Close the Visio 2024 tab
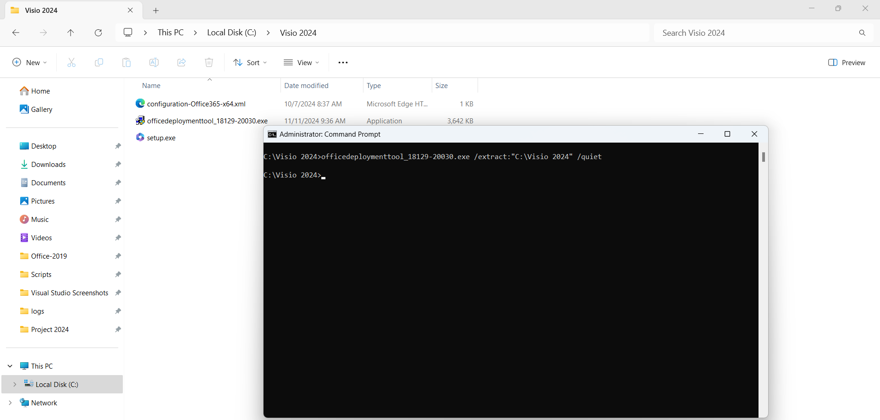880x420 pixels. (x=130, y=10)
